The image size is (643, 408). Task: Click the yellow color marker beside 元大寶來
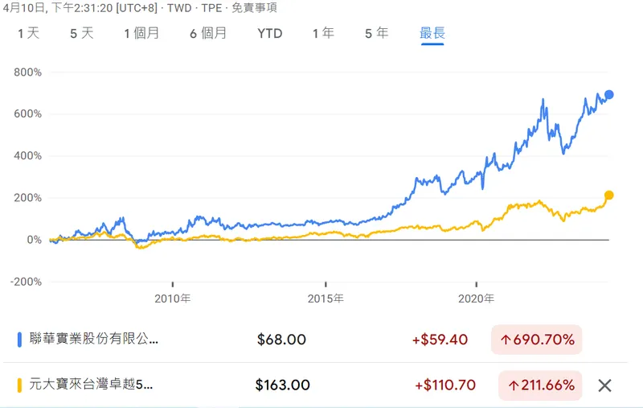point(19,385)
